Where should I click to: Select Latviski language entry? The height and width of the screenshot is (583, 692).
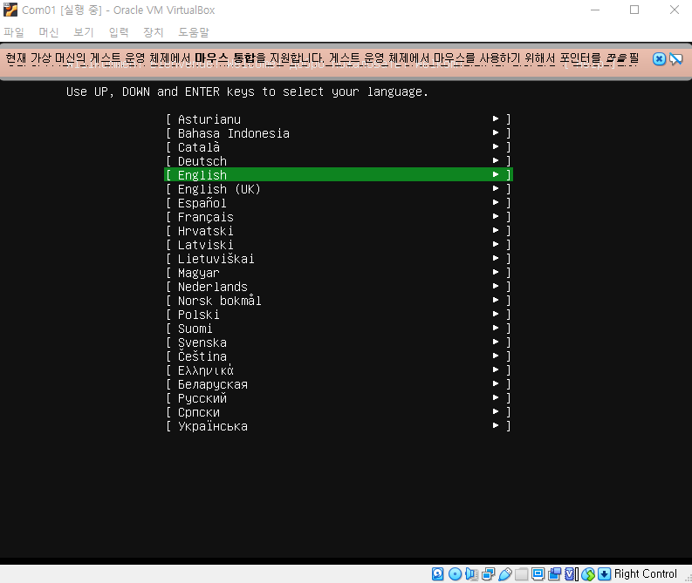pyautogui.click(x=338, y=245)
